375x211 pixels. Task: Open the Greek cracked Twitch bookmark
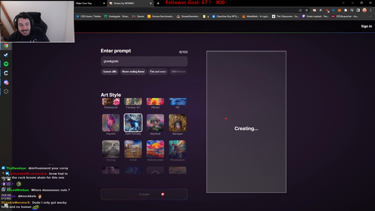coord(315,16)
